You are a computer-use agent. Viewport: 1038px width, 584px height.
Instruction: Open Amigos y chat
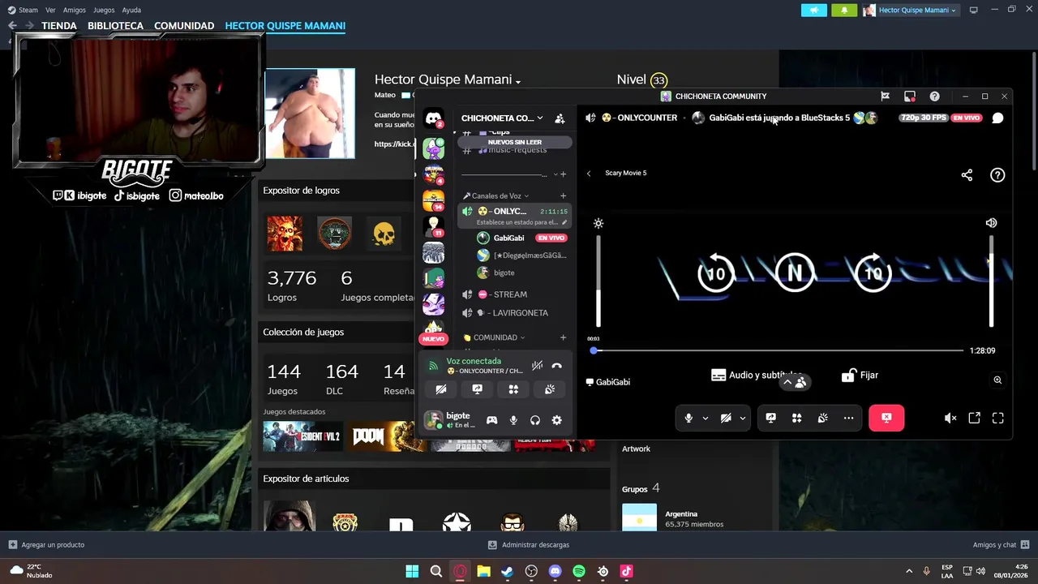coord(1000,544)
